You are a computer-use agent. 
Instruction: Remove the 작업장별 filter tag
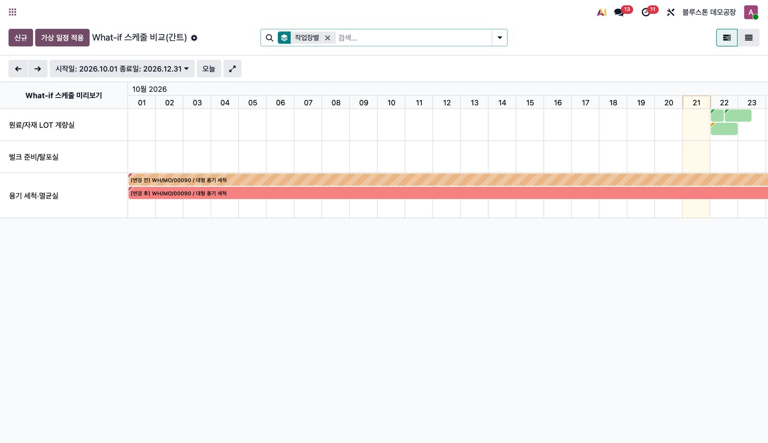coord(327,38)
